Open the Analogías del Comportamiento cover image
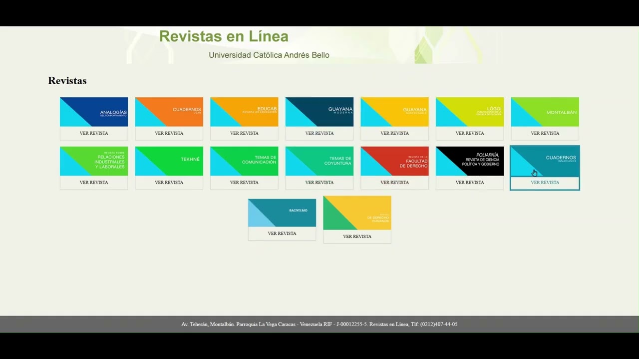Image resolution: width=639 pixels, height=359 pixels. coord(94,112)
